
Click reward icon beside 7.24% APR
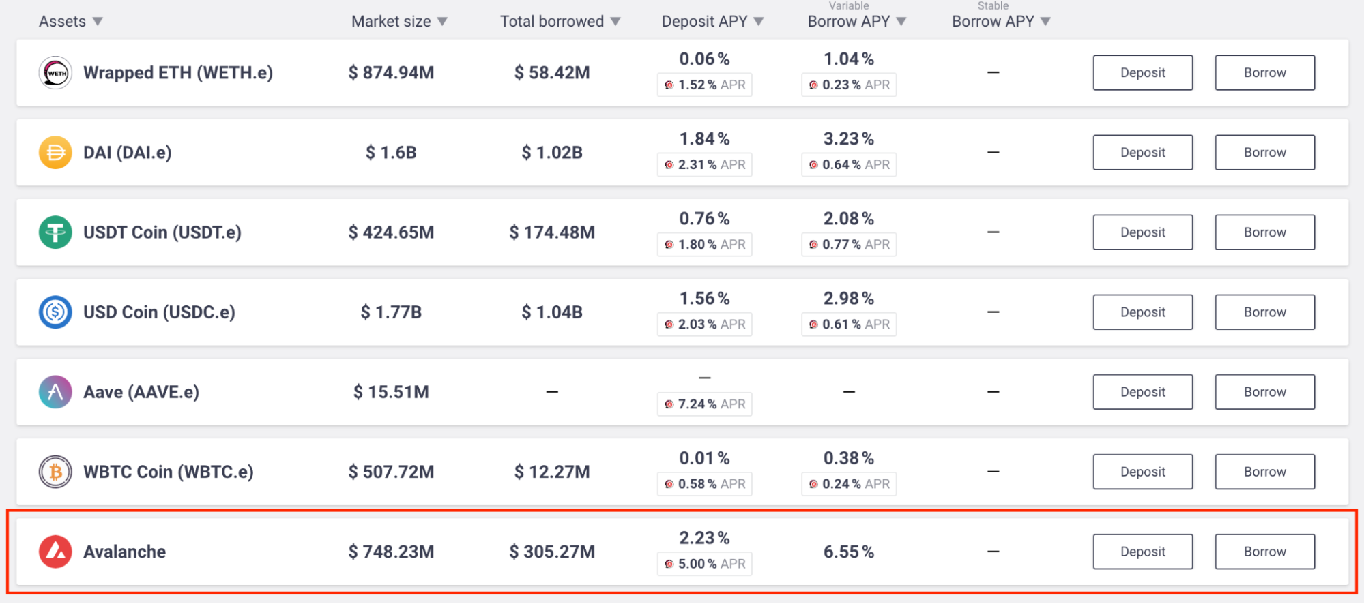coord(669,404)
